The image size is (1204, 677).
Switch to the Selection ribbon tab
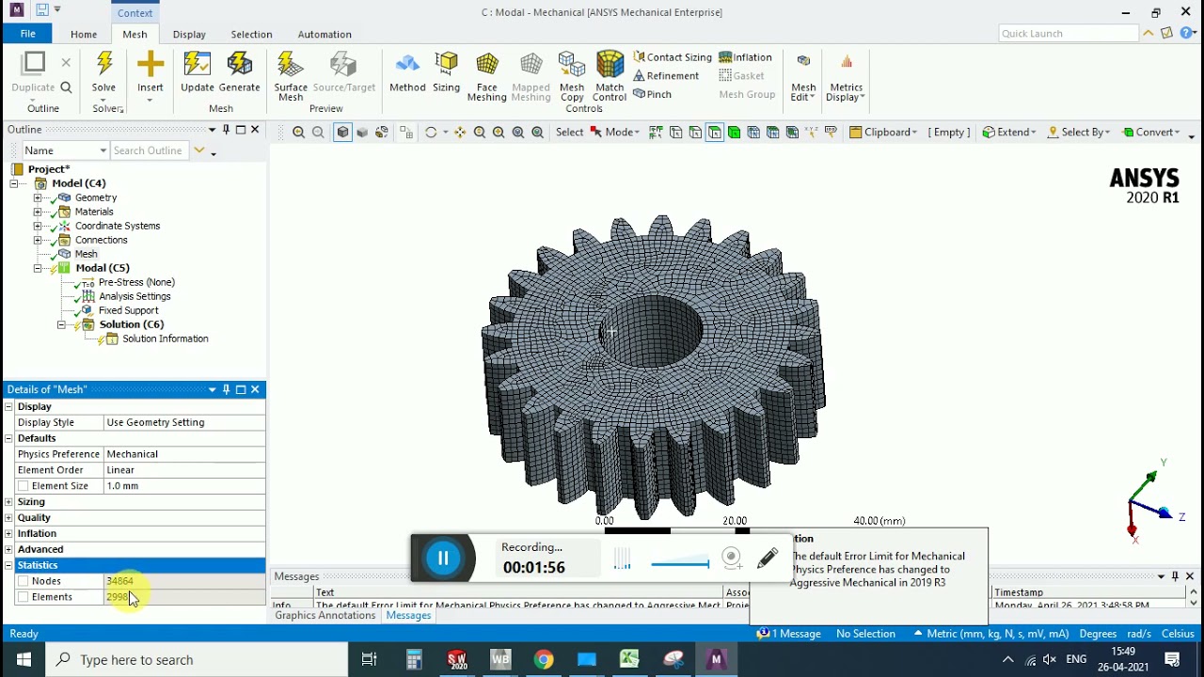point(252,34)
